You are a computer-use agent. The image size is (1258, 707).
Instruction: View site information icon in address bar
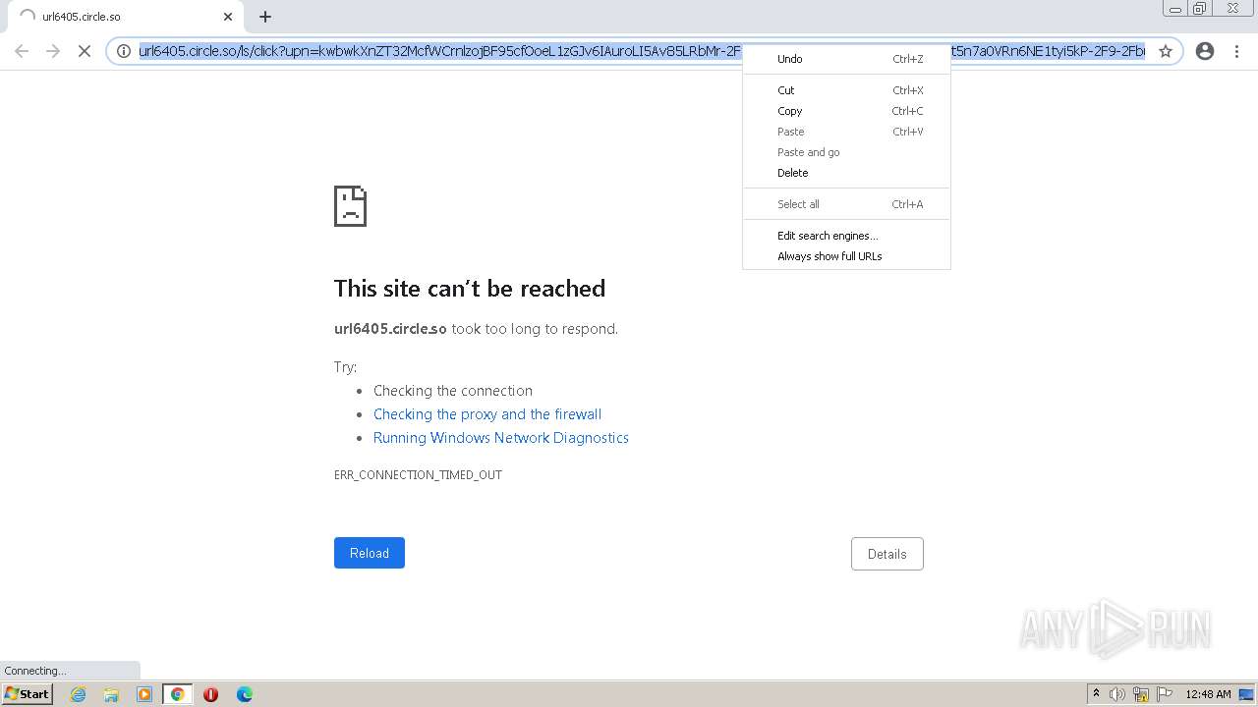click(124, 51)
